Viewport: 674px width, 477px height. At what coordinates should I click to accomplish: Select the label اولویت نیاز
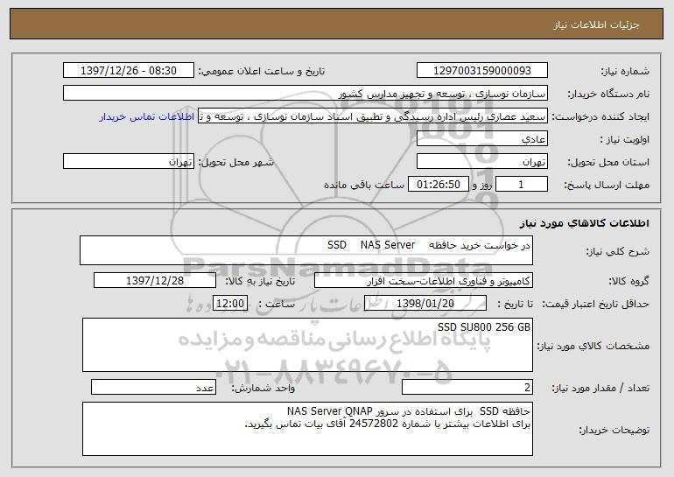coord(624,139)
